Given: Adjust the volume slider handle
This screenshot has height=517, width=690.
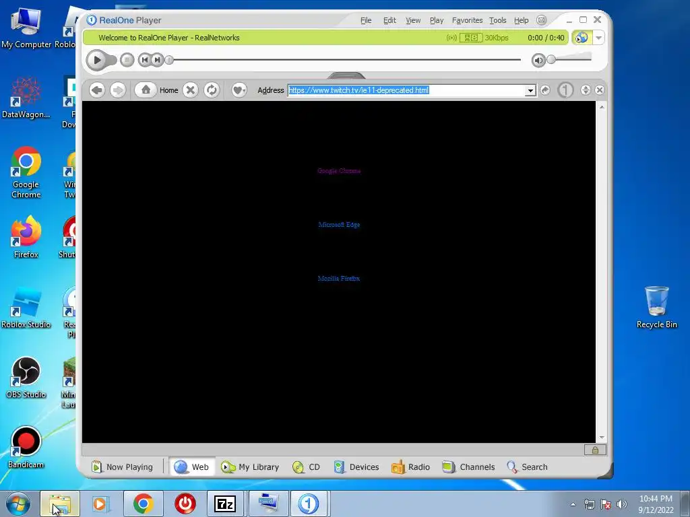Looking at the screenshot, I should pyautogui.click(x=551, y=59).
